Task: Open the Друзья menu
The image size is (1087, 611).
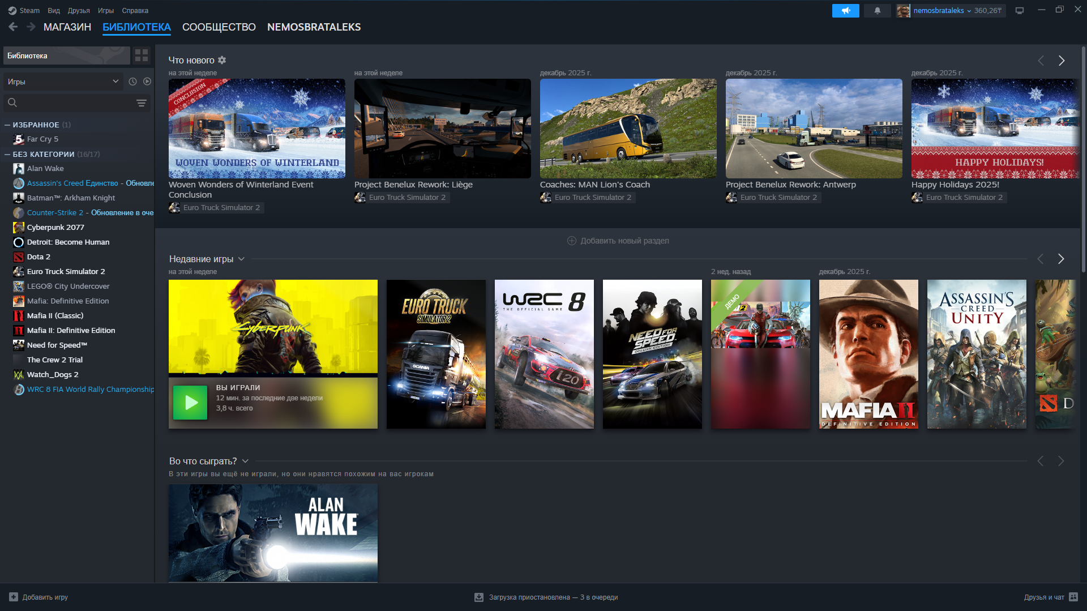Action: 79,11
